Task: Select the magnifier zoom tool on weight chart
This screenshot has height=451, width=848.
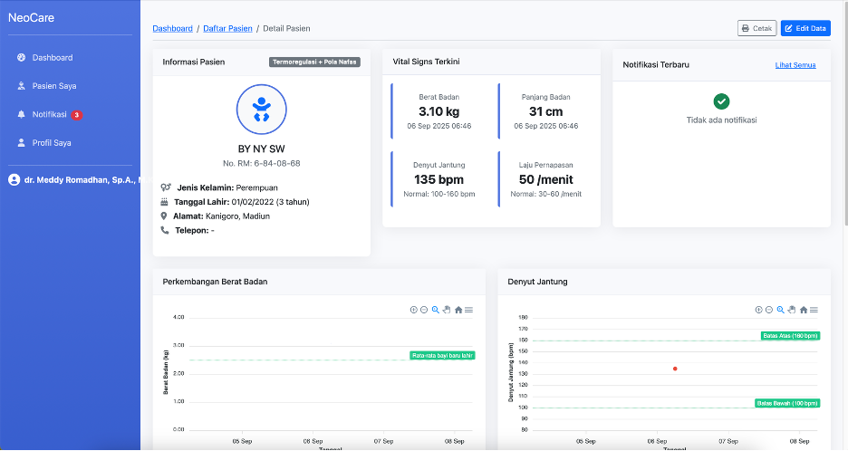Action: point(436,310)
